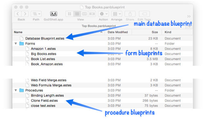205x119 pixels.
Task: Switch to Cover Flow view
Action: [92, 14]
